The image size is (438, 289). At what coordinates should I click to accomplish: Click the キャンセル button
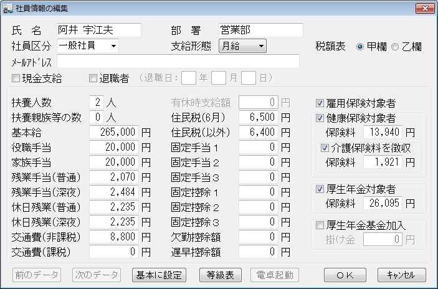click(x=402, y=275)
